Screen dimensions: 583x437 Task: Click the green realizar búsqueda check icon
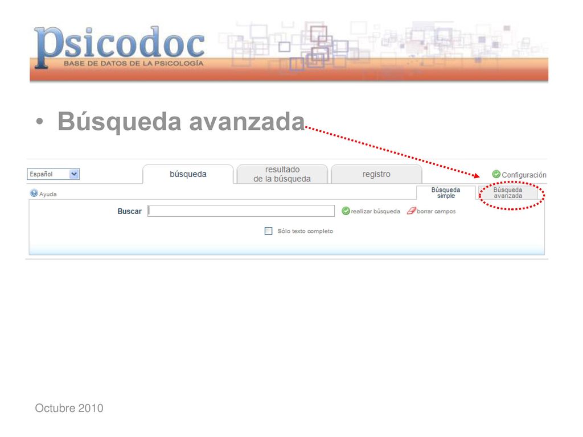tap(346, 211)
